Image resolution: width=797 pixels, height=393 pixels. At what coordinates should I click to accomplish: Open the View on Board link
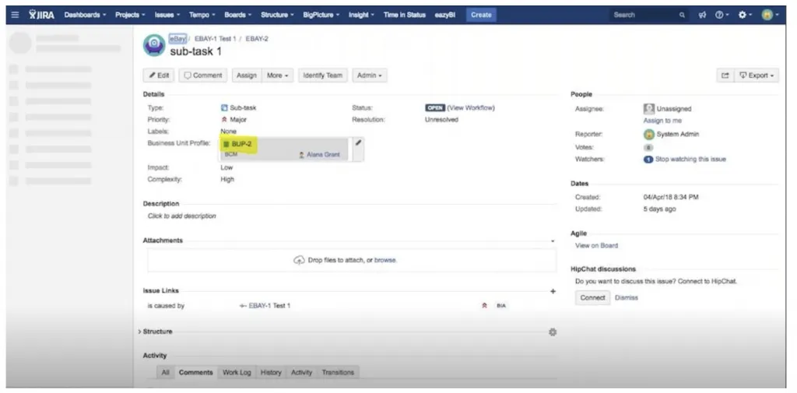(596, 246)
